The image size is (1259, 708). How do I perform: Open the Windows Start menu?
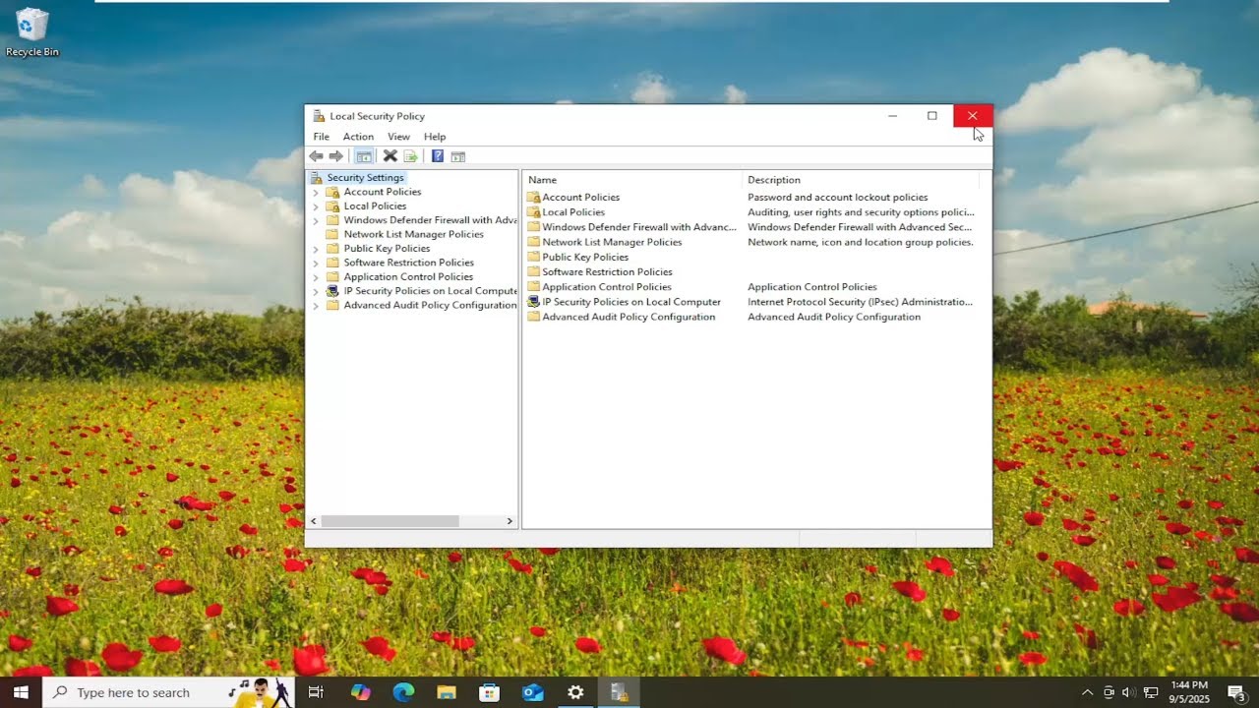click(x=21, y=692)
